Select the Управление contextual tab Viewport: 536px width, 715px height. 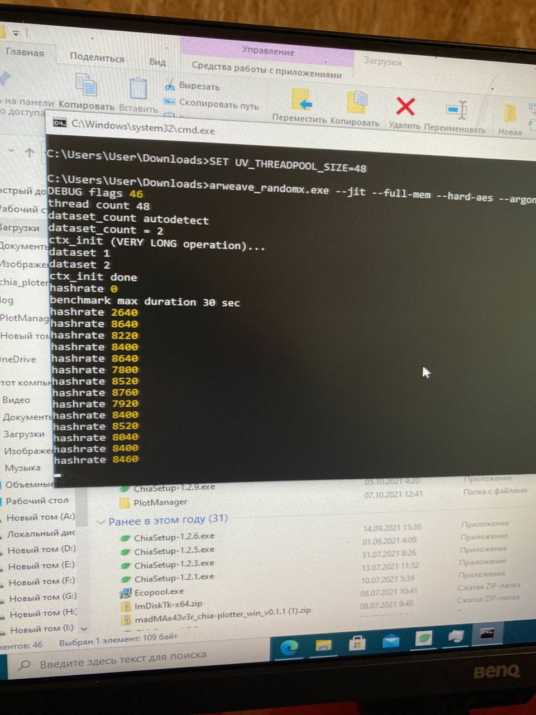(x=268, y=51)
